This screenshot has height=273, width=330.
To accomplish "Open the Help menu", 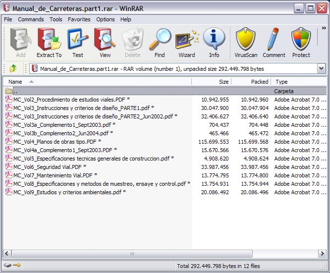I will click(126, 19).
